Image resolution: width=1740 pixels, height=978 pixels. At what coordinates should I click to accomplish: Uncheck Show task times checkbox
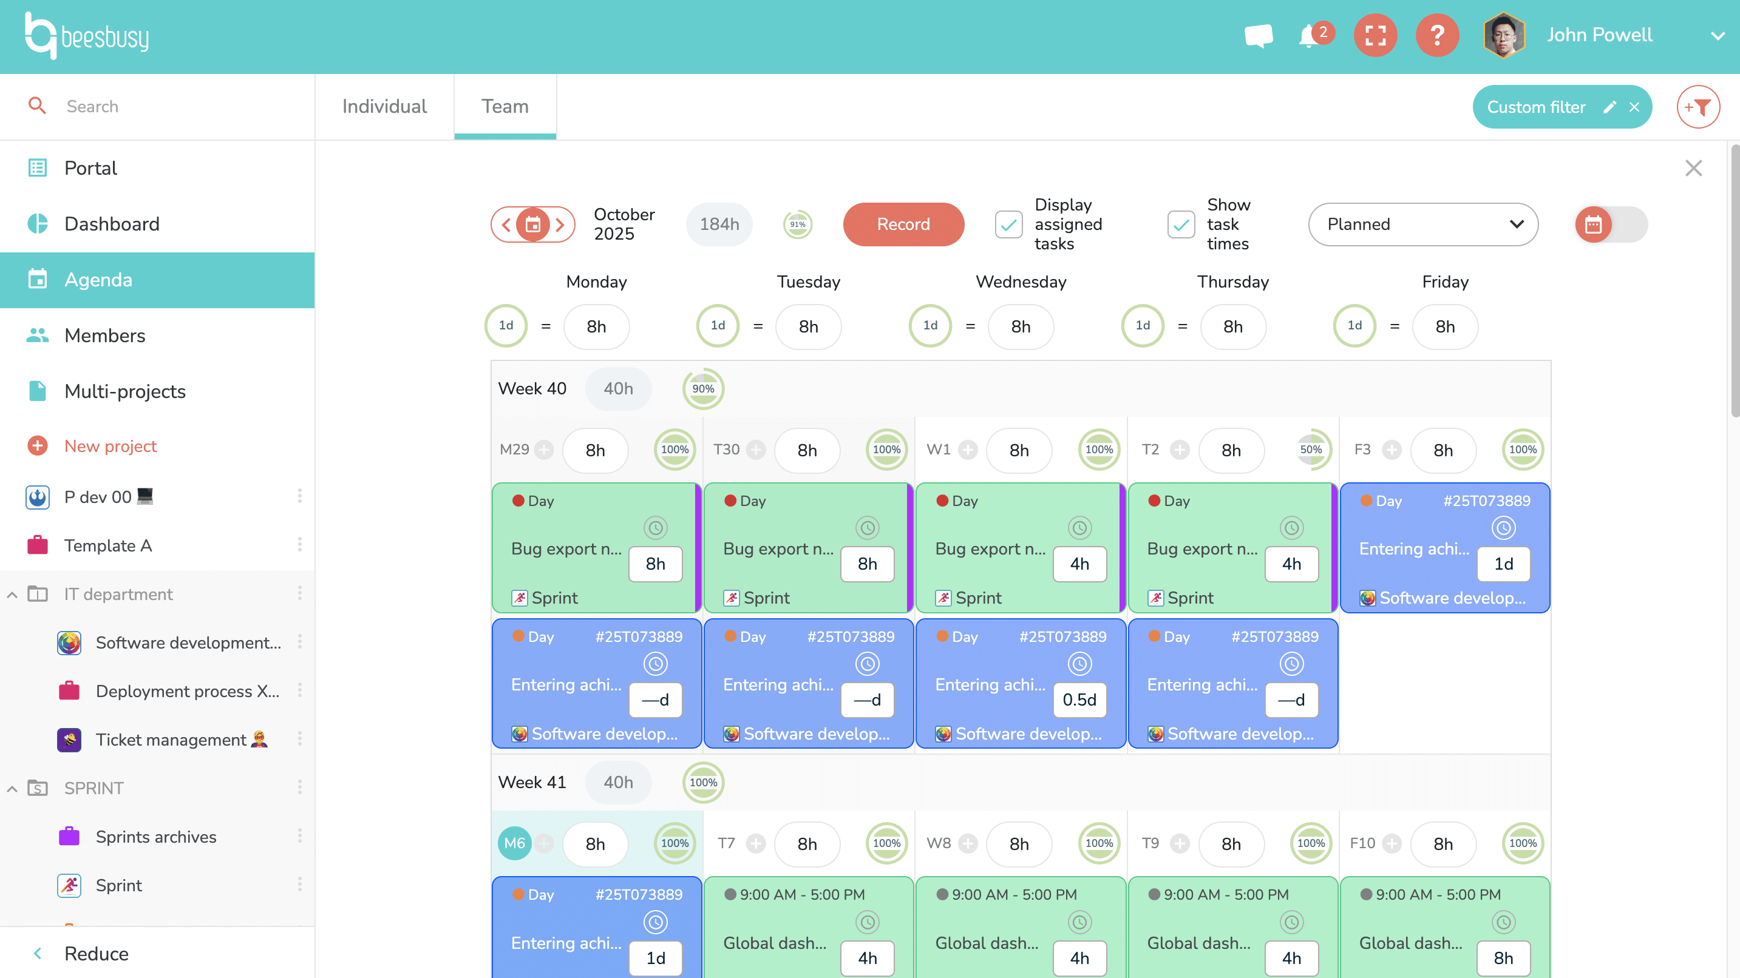(1181, 224)
